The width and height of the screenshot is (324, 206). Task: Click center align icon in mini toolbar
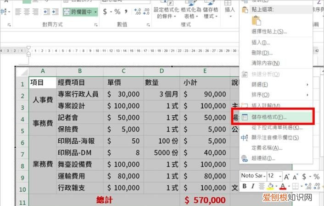tap(262, 186)
